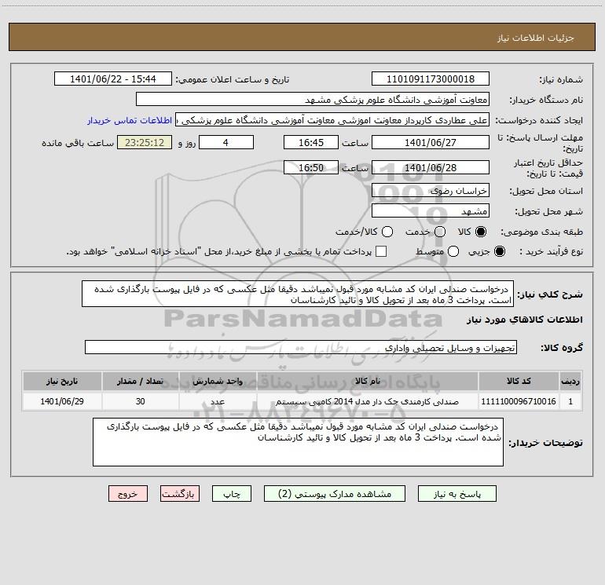Click the توضیحات خریدار text area

[299, 442]
